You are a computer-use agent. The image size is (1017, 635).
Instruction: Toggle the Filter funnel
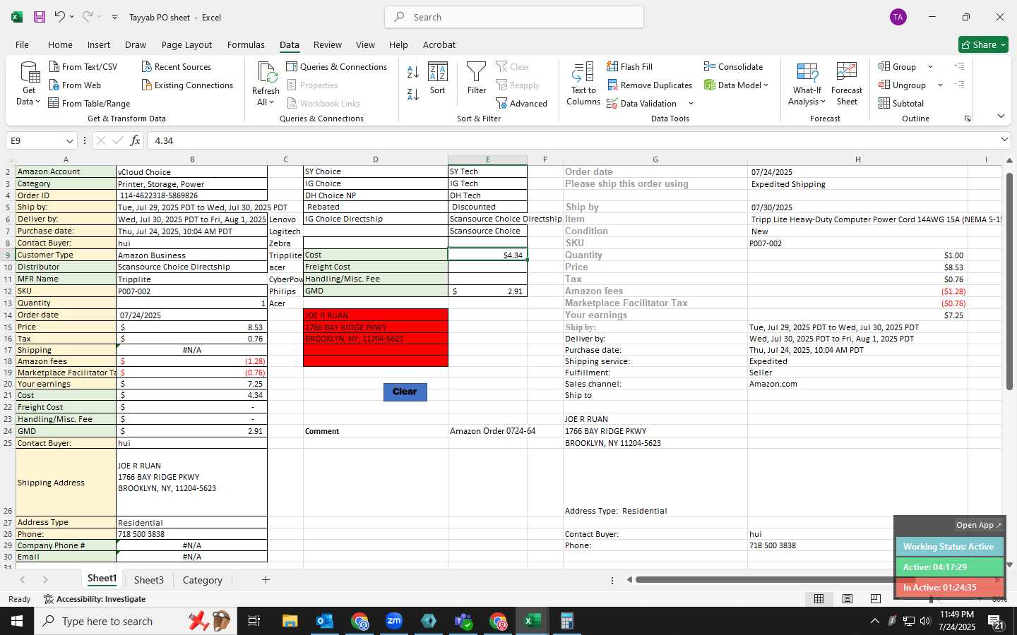point(477,78)
